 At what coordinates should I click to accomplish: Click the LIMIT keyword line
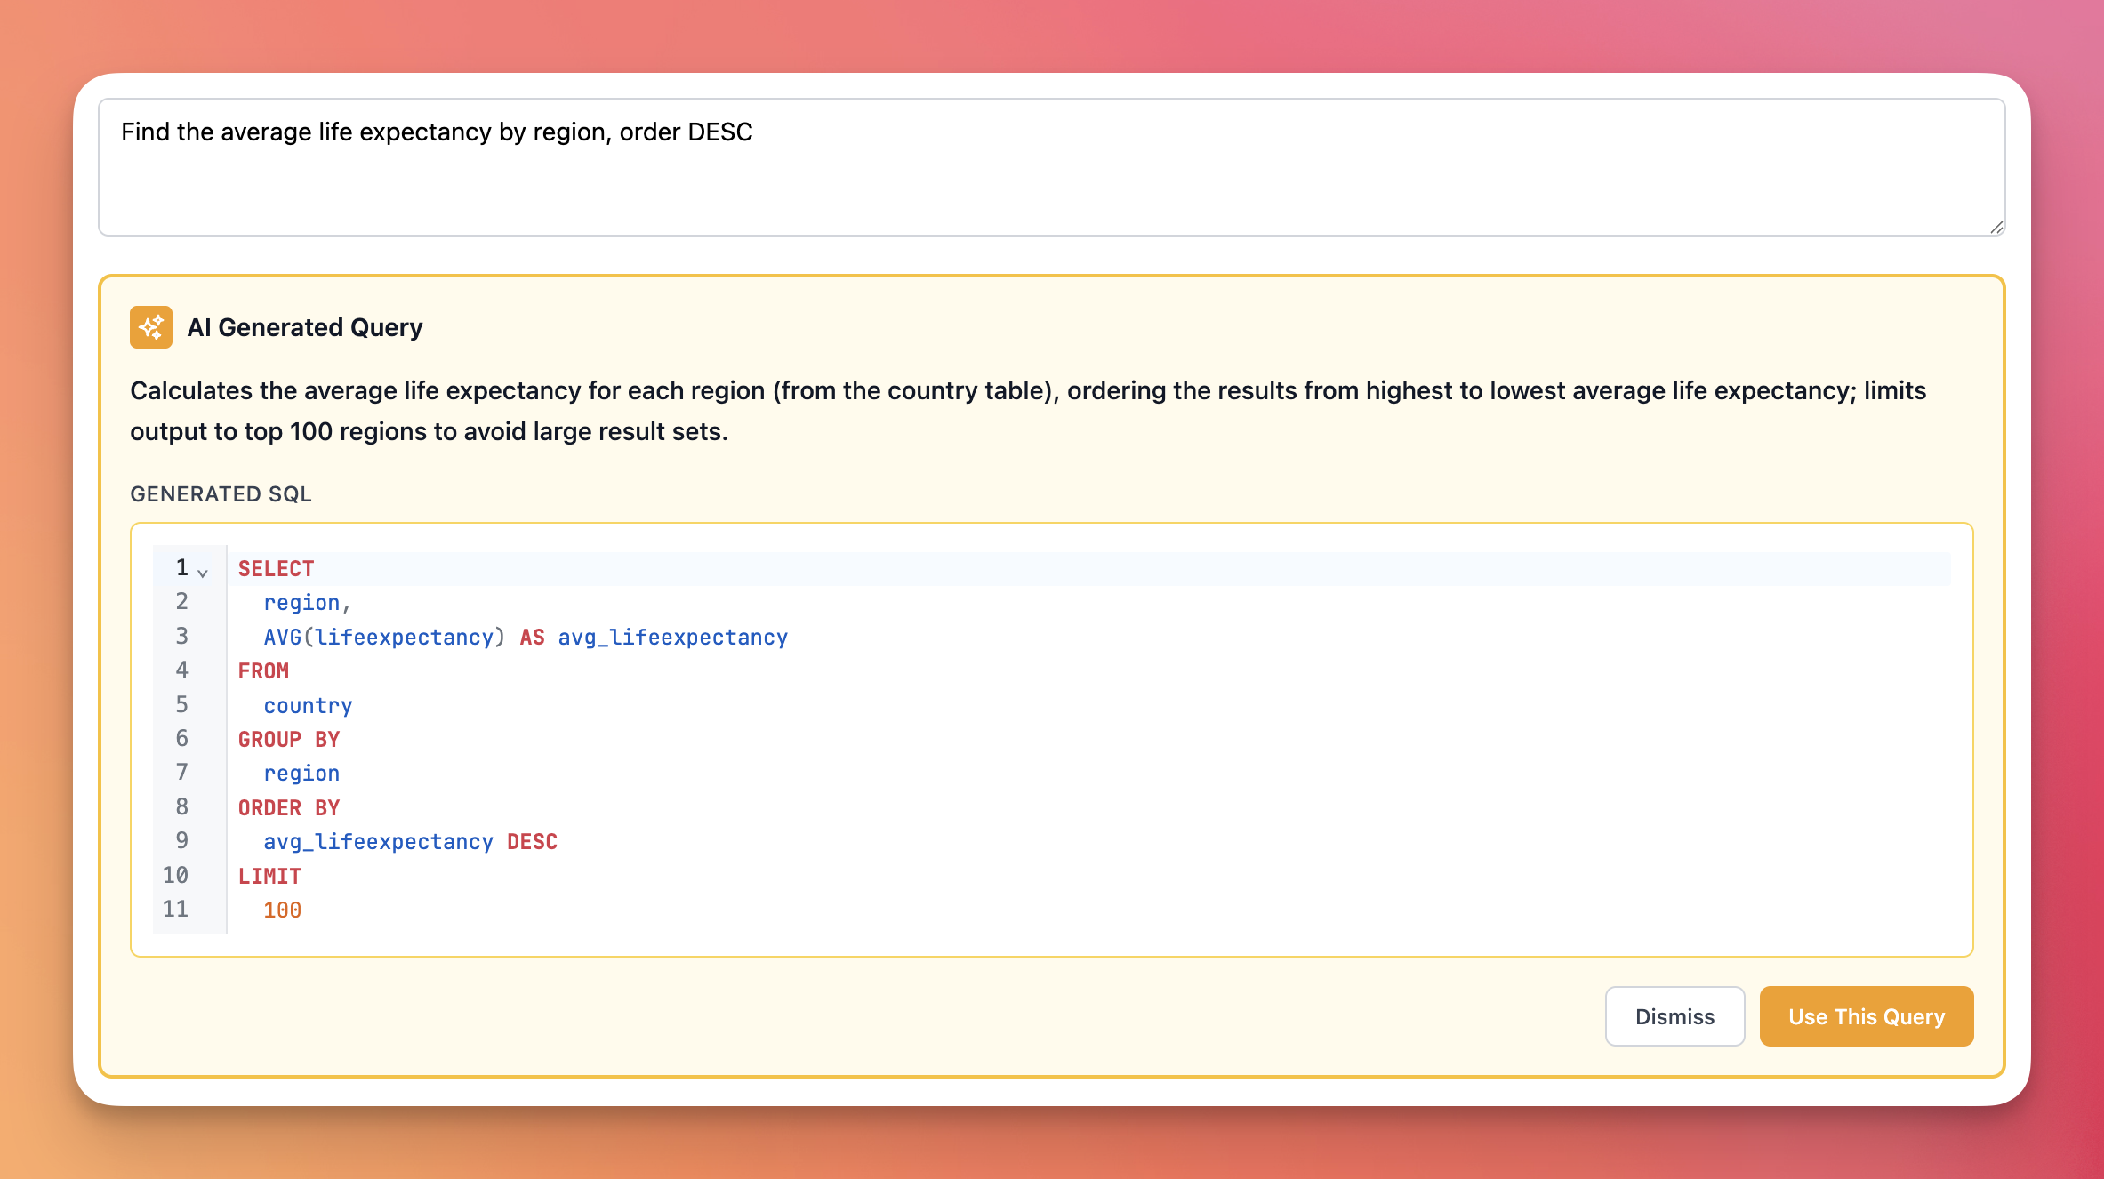click(x=269, y=877)
